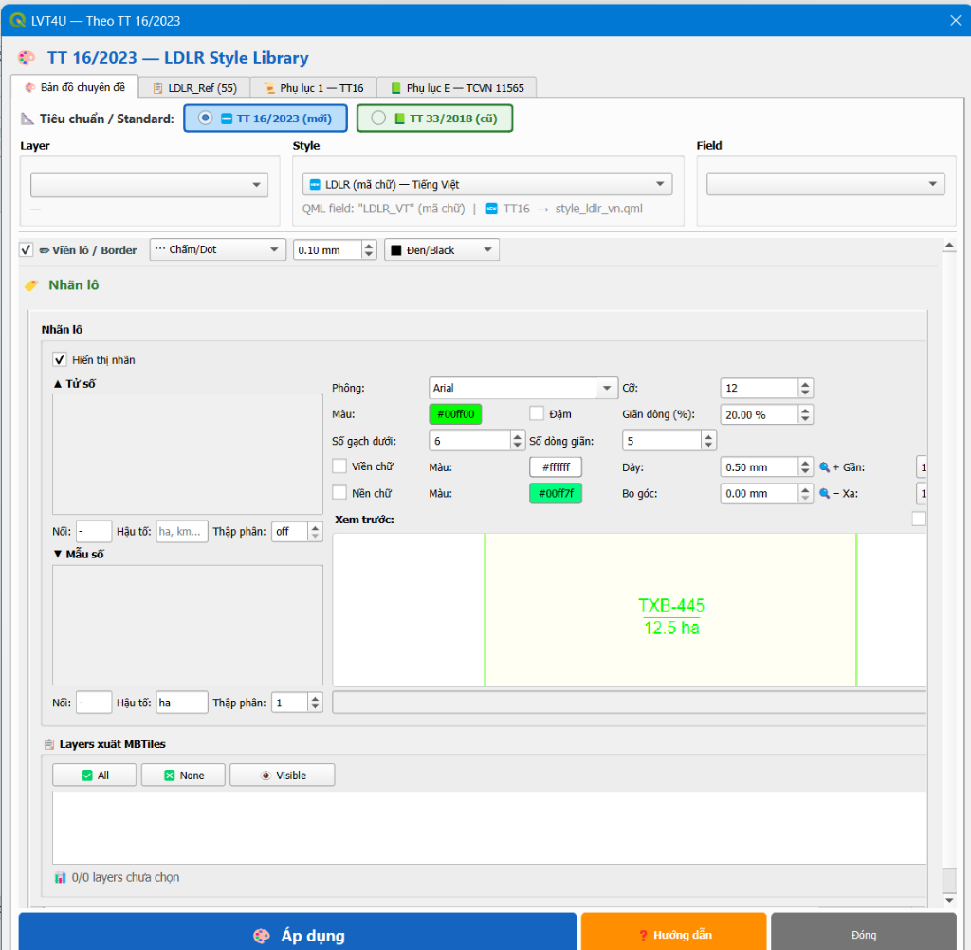
Task: Click the Tử số Nối input field
Action: coord(94,531)
